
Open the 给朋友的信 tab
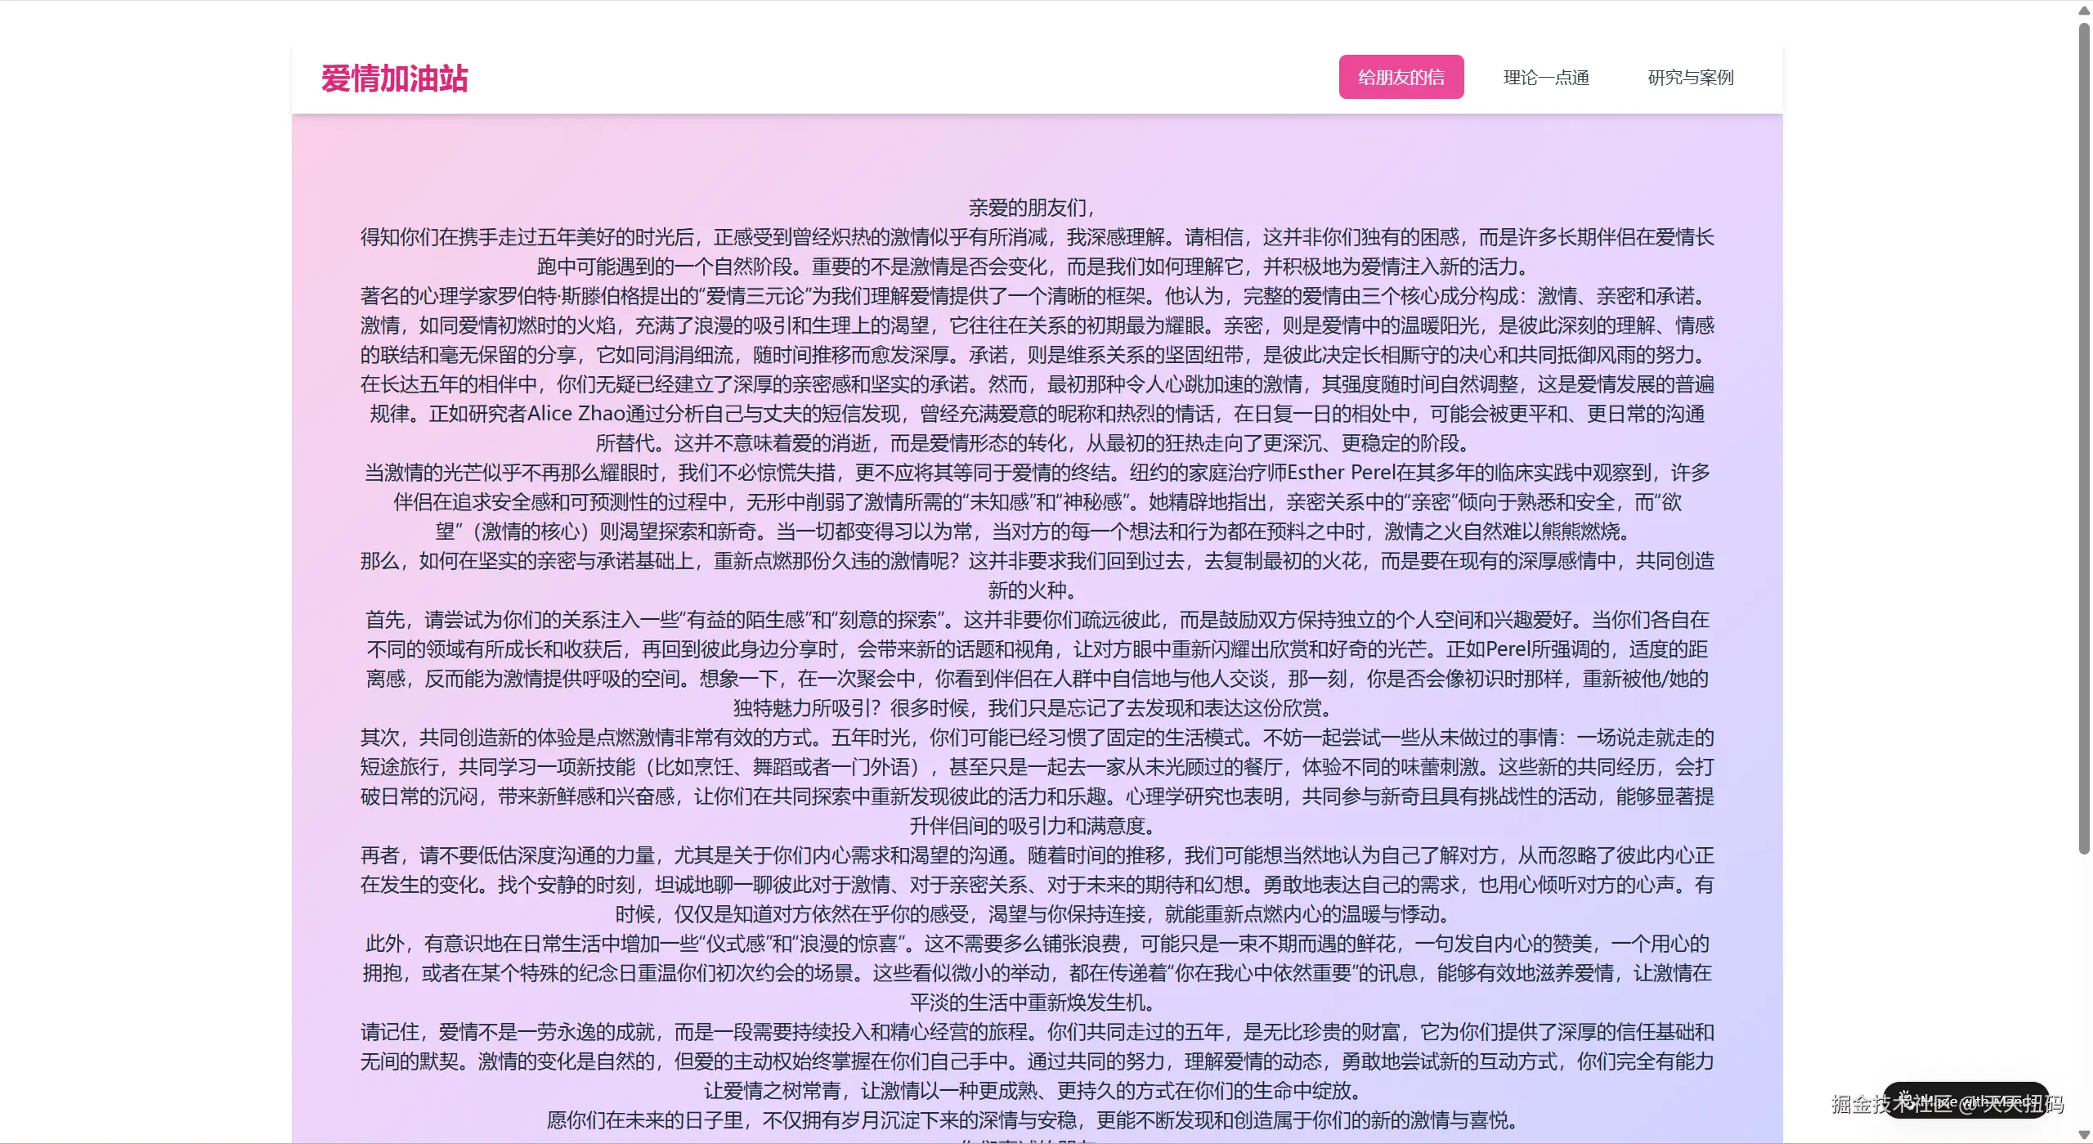(1401, 78)
